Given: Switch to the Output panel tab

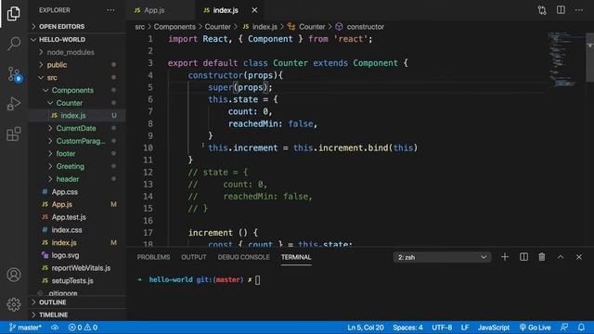Looking at the screenshot, I should coord(194,257).
